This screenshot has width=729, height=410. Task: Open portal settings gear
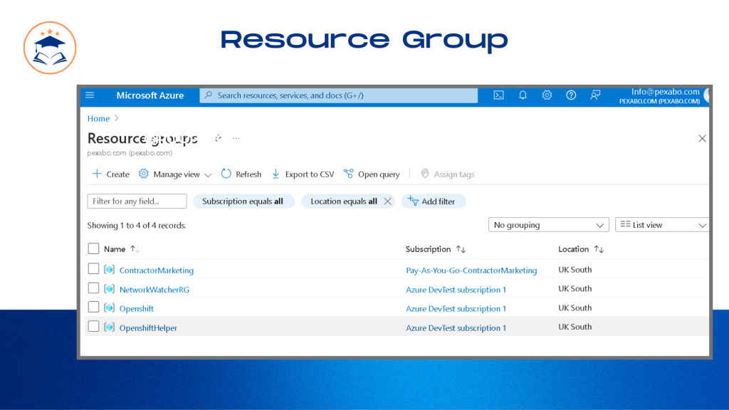(547, 95)
